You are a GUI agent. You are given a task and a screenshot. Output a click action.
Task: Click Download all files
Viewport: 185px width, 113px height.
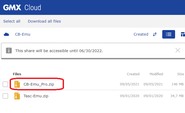pos(44,21)
